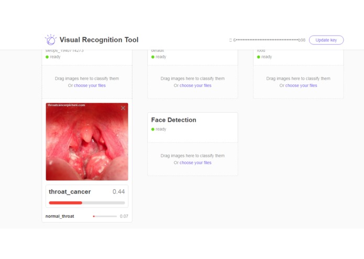The width and height of the screenshot is (364, 259).
Task: Click the uploaded throat photo thumbnail
Action: tap(87, 142)
